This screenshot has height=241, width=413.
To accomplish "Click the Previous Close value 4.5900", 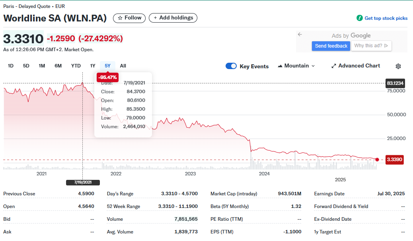I will pos(86,194).
